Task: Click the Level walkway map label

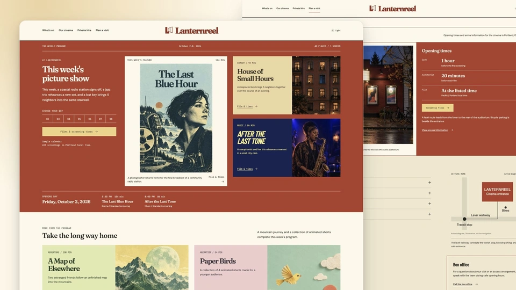Action: (481, 215)
